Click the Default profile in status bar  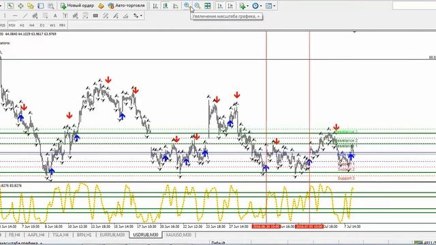coord(218,243)
